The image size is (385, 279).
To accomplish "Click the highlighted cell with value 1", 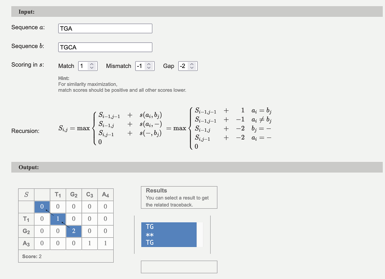I will (58, 219).
